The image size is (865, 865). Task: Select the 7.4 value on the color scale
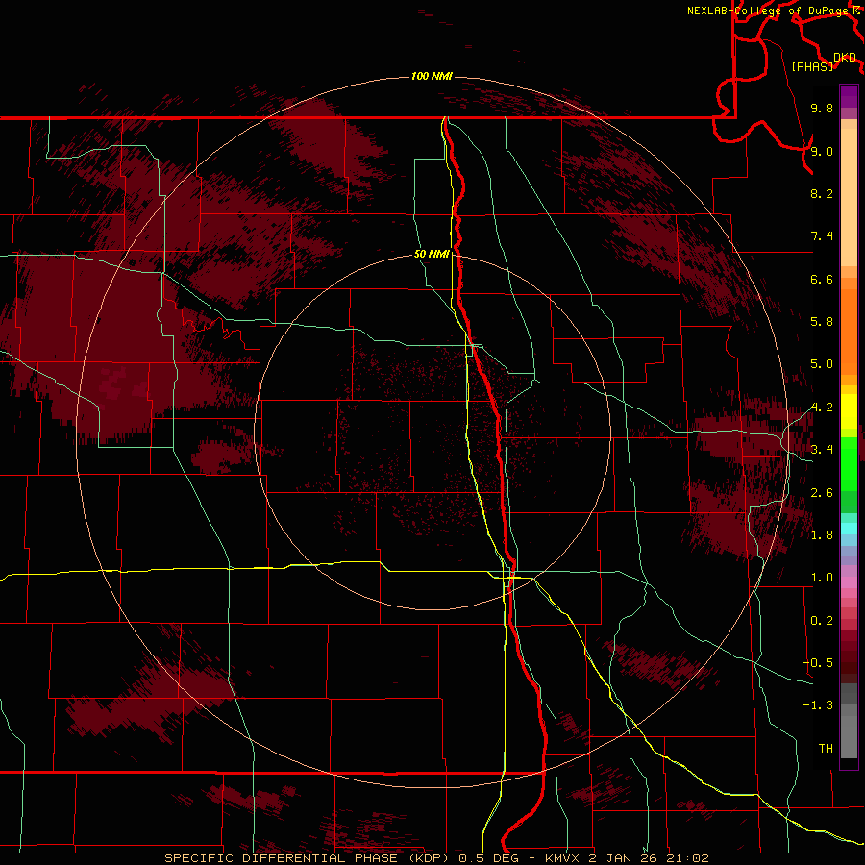822,236
